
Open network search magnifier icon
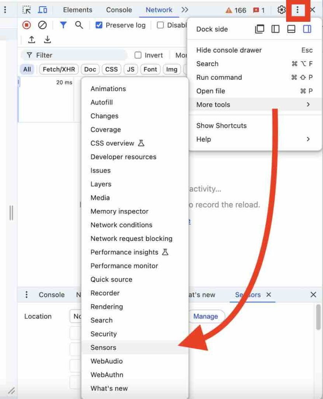pos(79,25)
